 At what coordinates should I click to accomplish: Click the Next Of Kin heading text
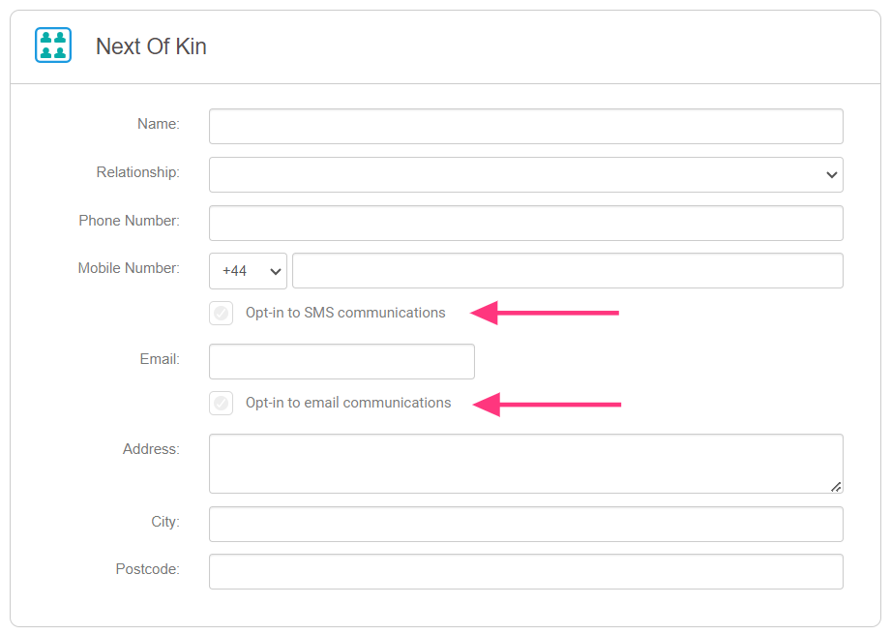pyautogui.click(x=151, y=46)
